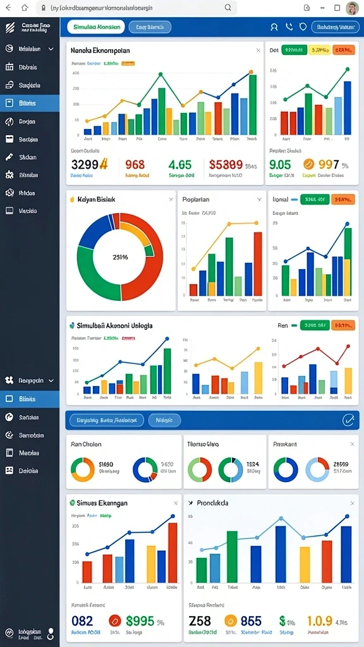Click the phone icon in the header bar

click(289, 27)
